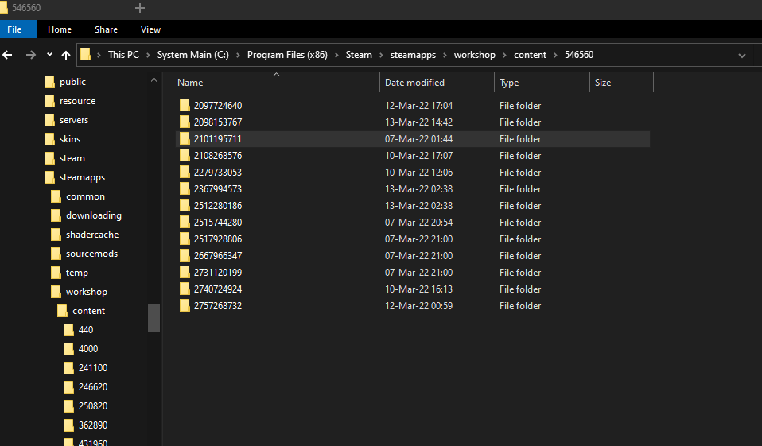762x446 pixels.
Task: Click the Up one level arrow
Action: pyautogui.click(x=66, y=55)
